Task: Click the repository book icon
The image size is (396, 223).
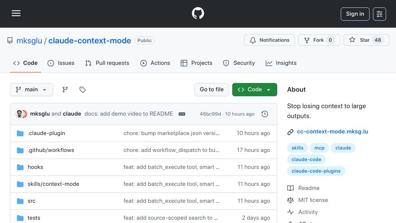Action: [x=10, y=40]
